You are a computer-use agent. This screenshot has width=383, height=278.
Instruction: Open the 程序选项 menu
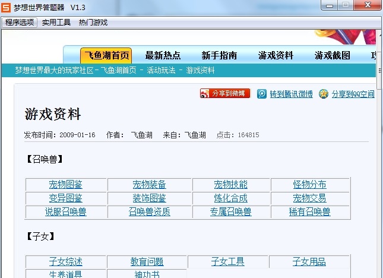(20, 23)
